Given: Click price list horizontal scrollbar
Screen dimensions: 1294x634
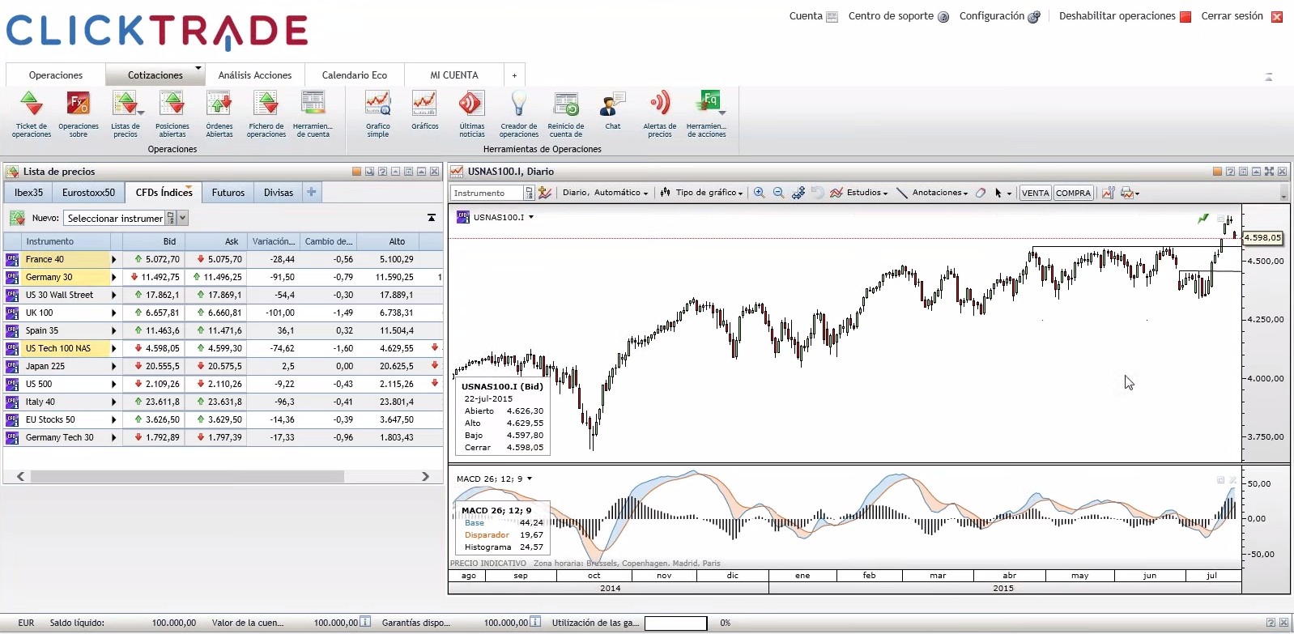Looking at the screenshot, I should point(187,477).
